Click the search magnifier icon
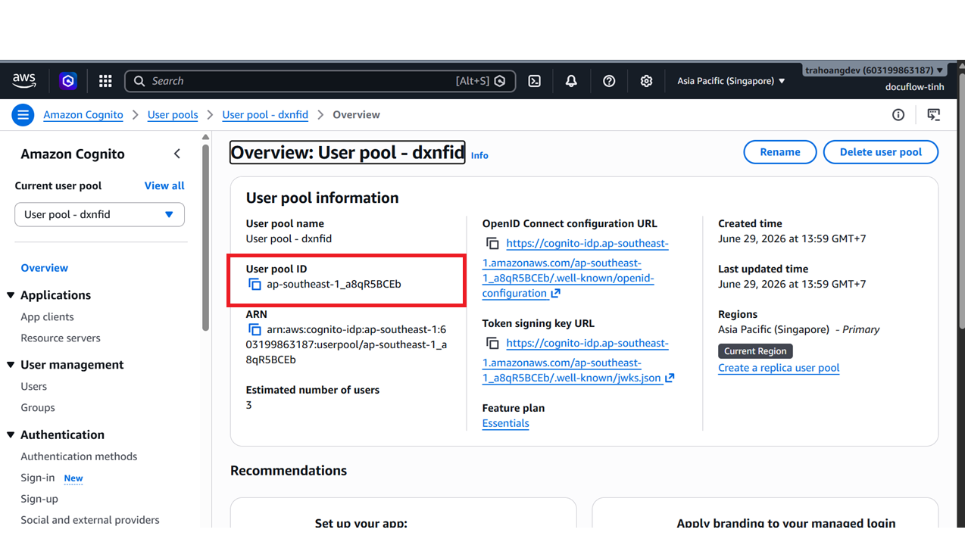 pos(139,81)
